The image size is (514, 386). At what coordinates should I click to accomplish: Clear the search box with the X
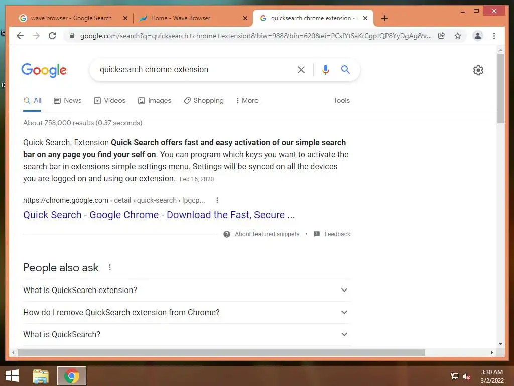(x=301, y=69)
